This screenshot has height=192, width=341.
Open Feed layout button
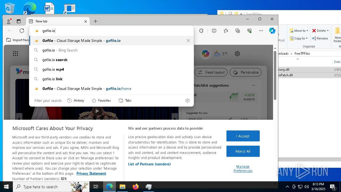[x=211, y=72]
